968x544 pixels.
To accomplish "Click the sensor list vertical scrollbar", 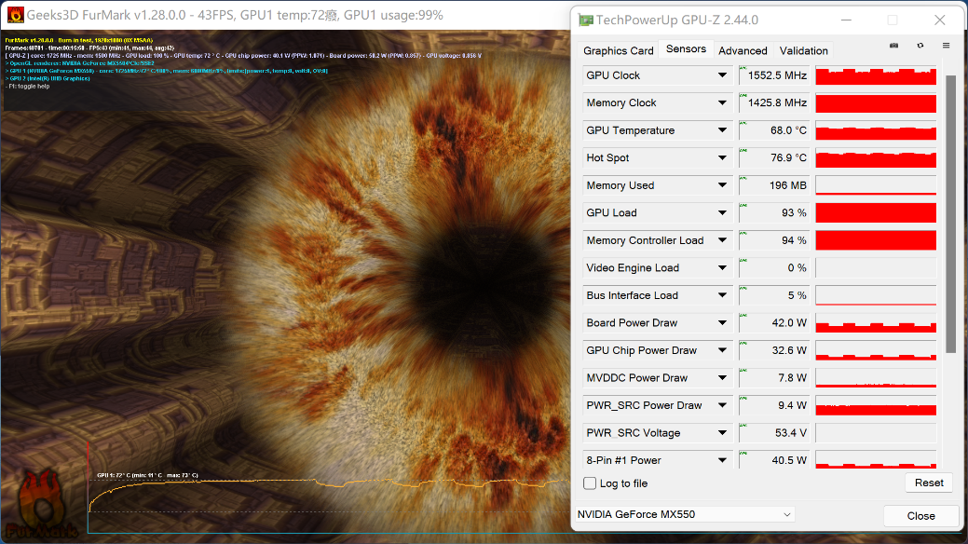I will (x=950, y=214).
